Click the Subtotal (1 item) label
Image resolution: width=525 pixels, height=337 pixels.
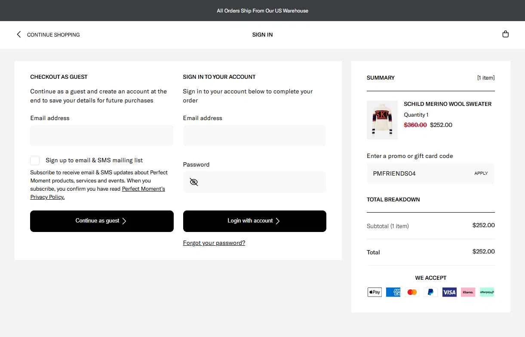click(x=388, y=226)
